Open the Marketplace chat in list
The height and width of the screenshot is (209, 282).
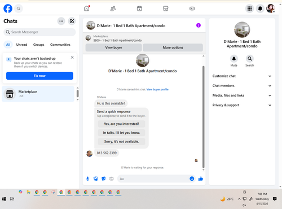click(38, 94)
